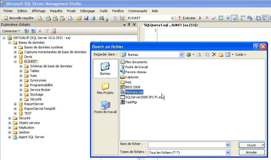
Task: Click the Nouvelle requête toolbar button
Action: (18, 18)
